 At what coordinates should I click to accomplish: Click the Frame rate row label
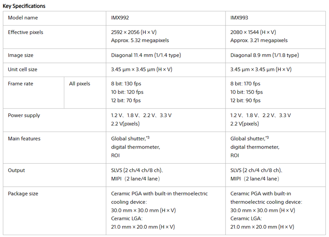(21, 84)
